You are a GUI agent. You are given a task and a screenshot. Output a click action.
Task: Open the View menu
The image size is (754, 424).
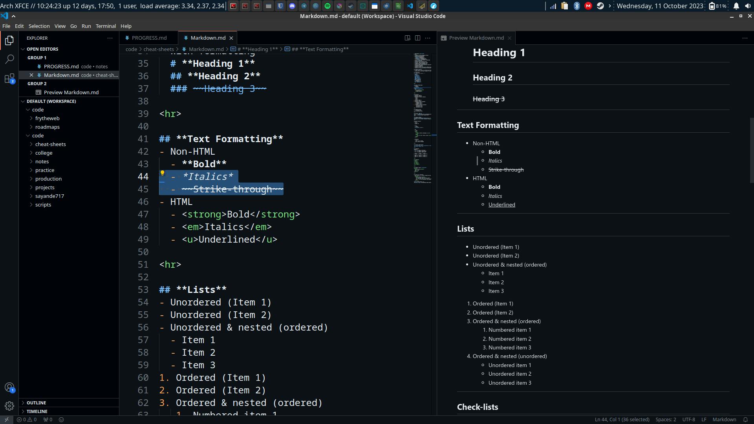click(x=60, y=26)
